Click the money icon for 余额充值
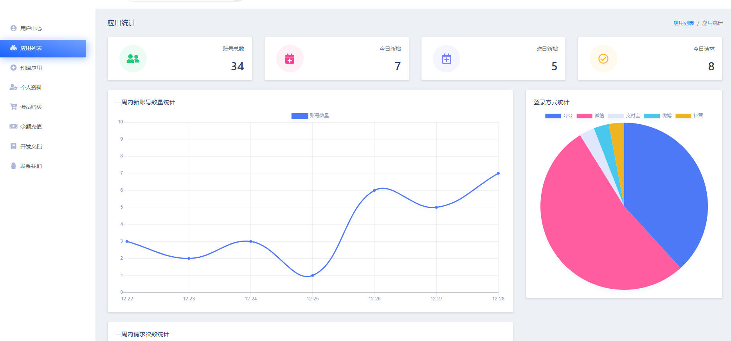Viewport: 731px width, 341px height. coord(13,126)
